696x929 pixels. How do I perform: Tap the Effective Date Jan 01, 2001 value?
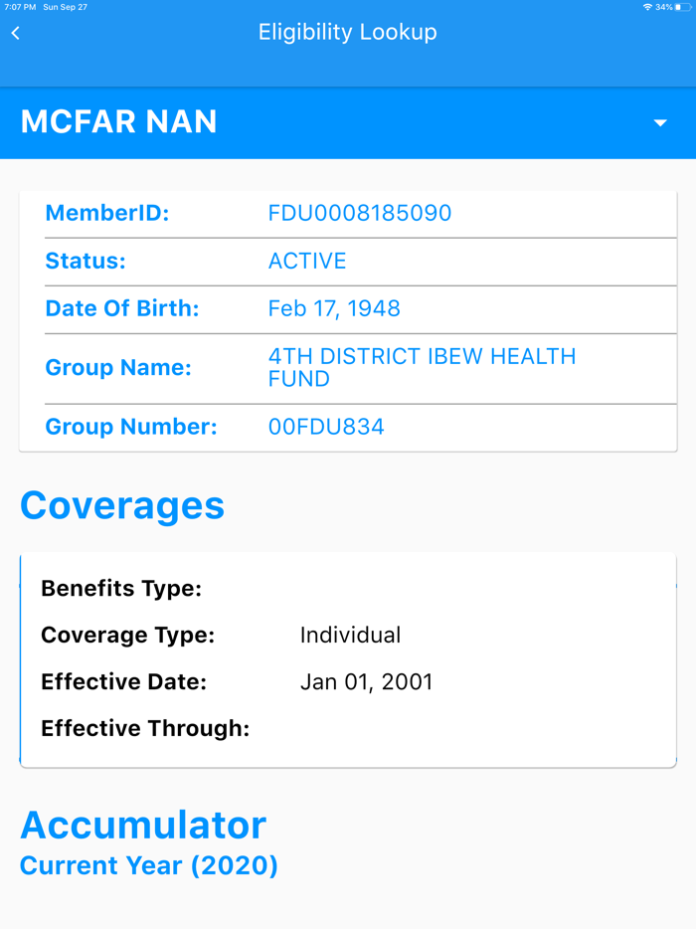366,682
